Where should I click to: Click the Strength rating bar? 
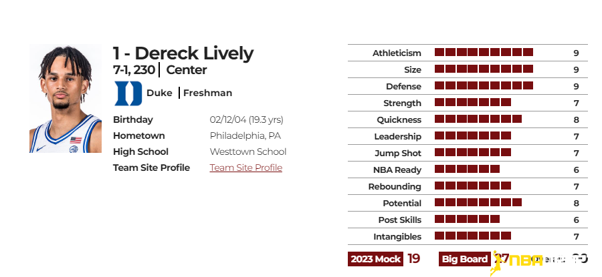coord(473,102)
